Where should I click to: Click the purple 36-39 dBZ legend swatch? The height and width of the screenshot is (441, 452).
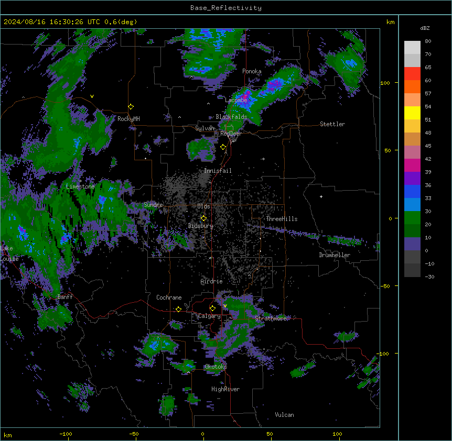(x=412, y=178)
